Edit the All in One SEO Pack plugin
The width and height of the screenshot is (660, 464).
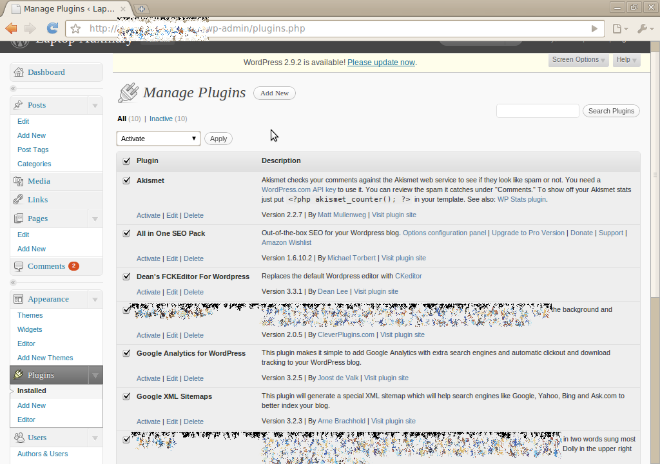pos(171,258)
